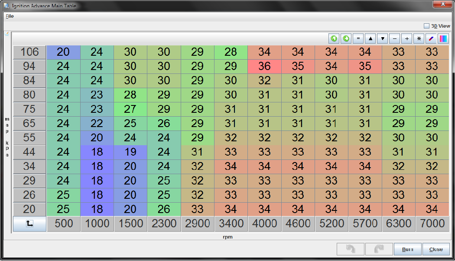Select the 5700 rpm column header
This screenshot has height=261, width=455.
365,224
